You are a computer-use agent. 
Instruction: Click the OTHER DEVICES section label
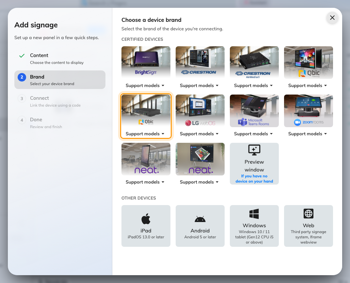(139, 198)
